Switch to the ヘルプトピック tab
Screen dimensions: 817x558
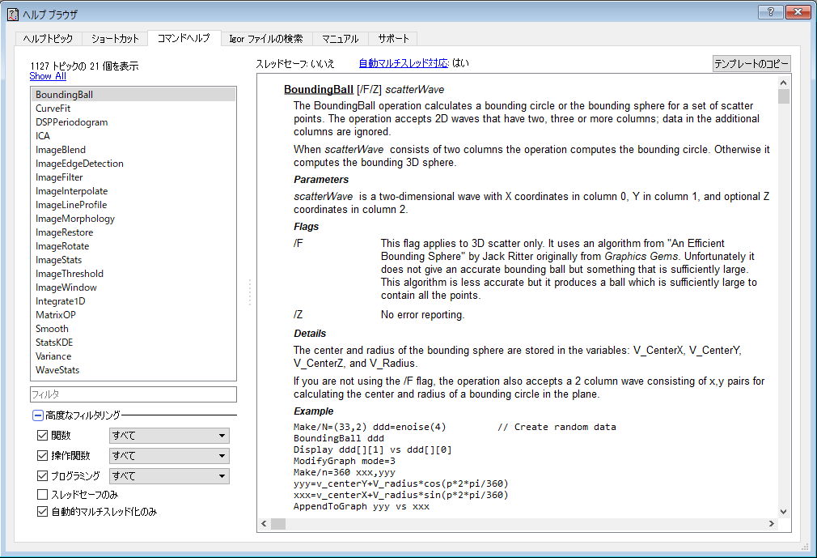[x=49, y=39]
